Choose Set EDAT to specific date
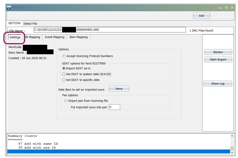238x158 pixels. pos(64,80)
